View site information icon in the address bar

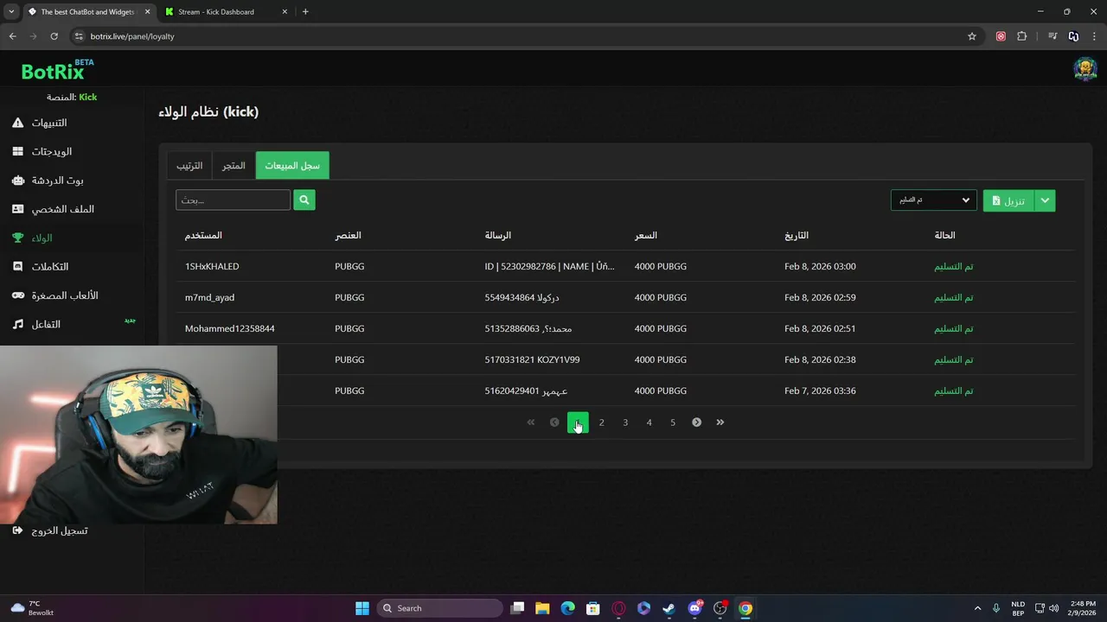pos(79,36)
